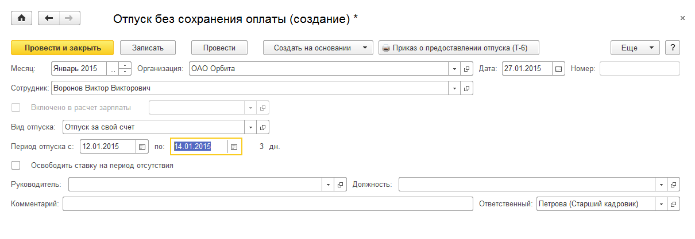
Task: Open calendar for vacation end date
Action: (234, 147)
